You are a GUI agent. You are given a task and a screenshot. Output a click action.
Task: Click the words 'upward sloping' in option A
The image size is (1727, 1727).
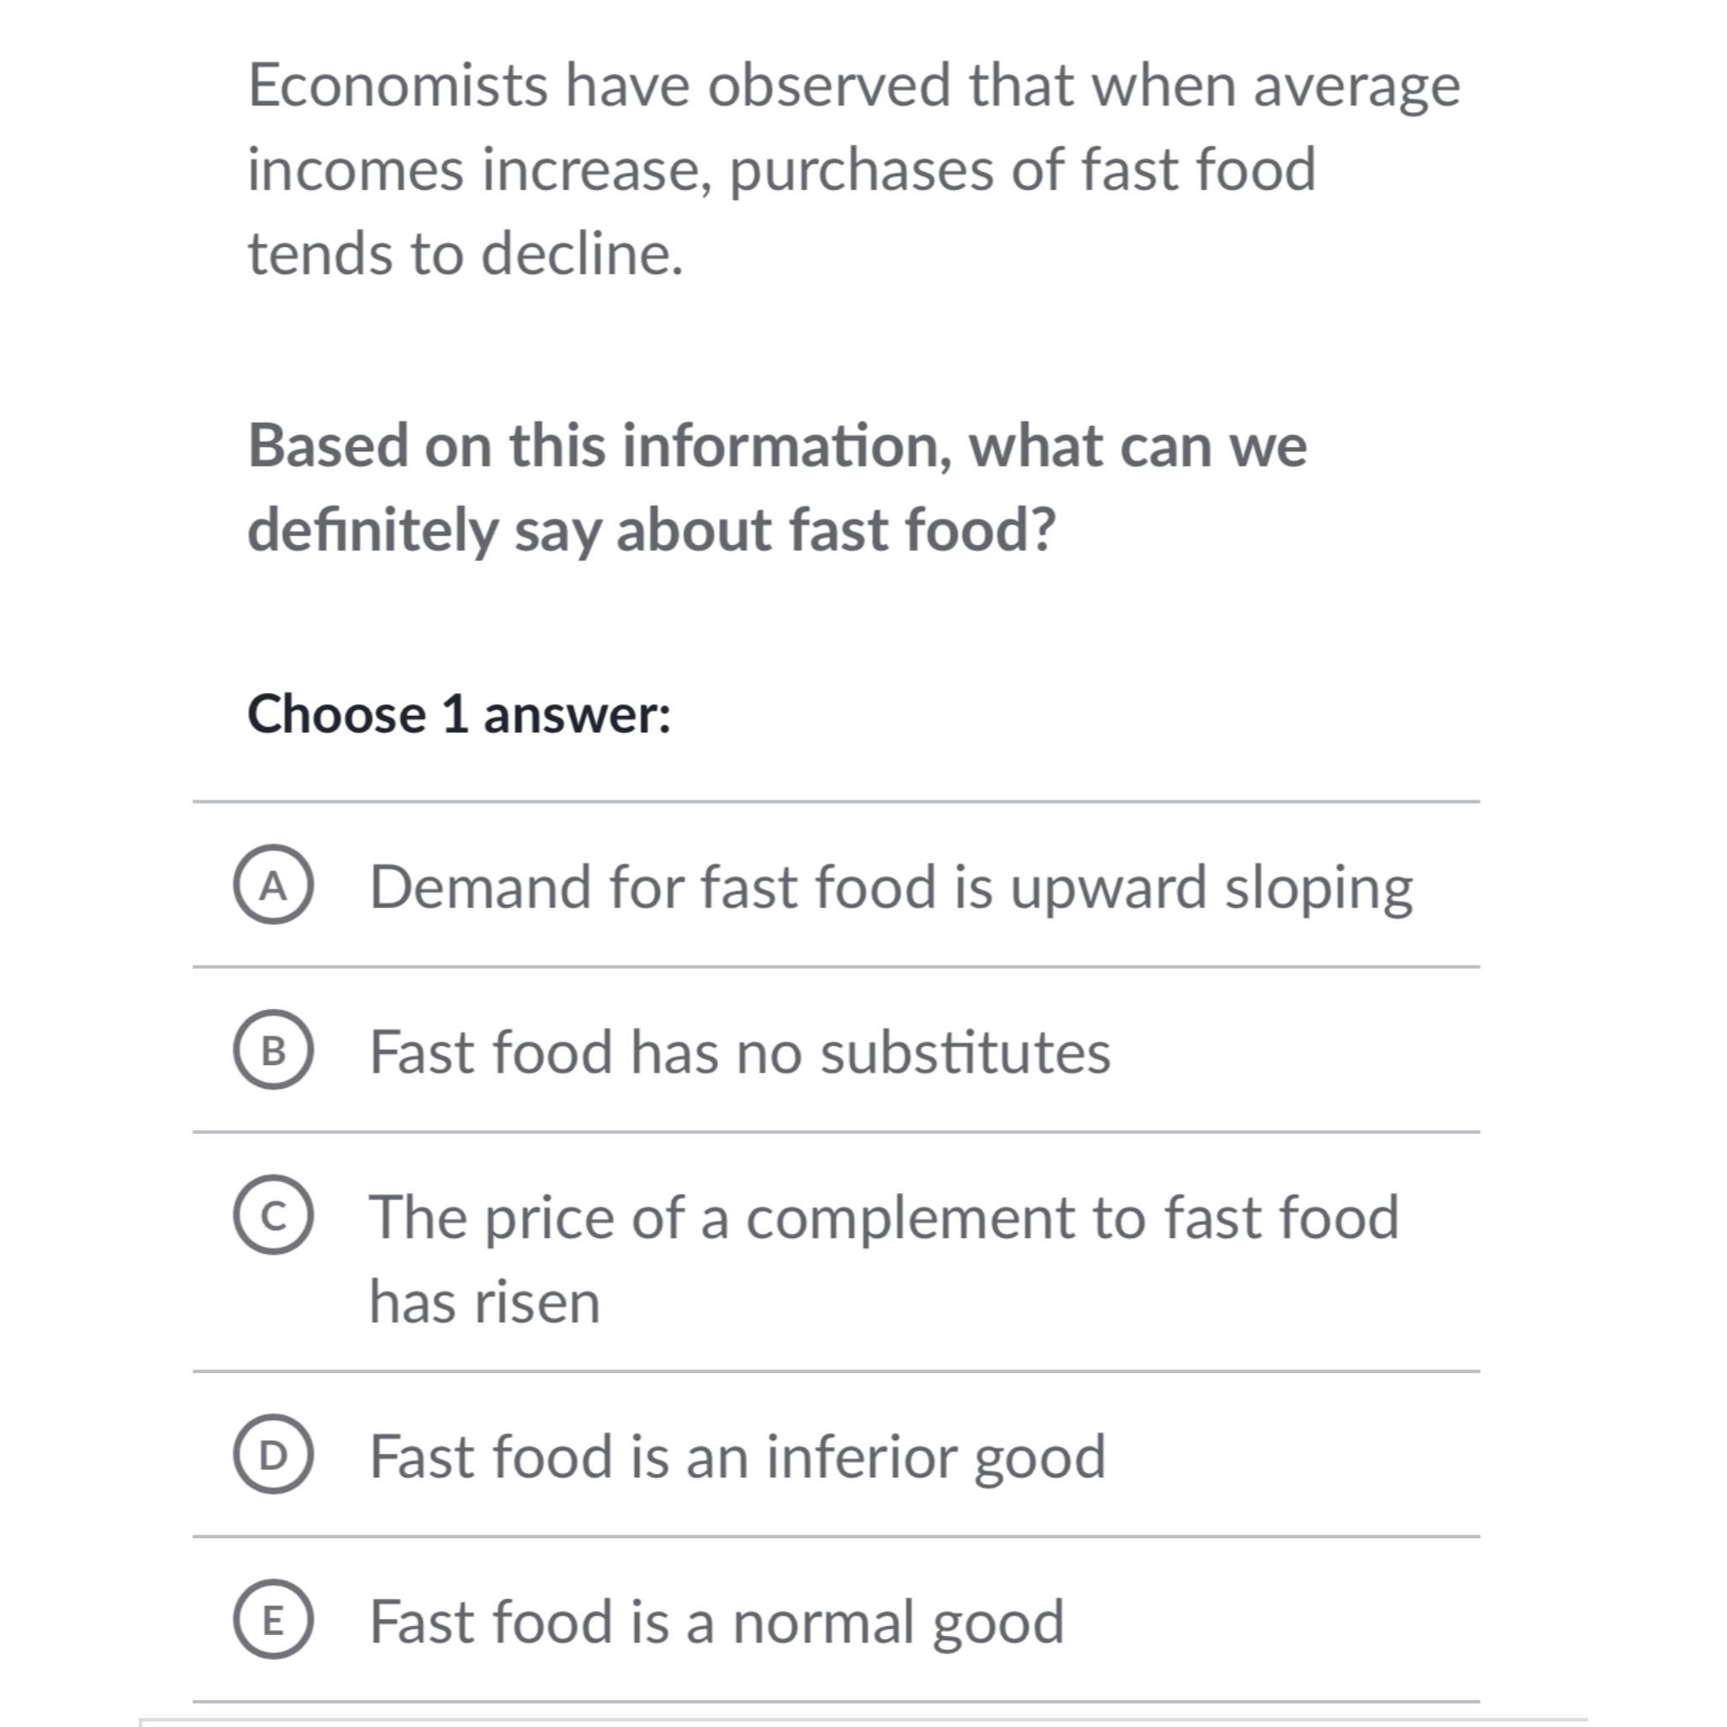click(x=1211, y=889)
